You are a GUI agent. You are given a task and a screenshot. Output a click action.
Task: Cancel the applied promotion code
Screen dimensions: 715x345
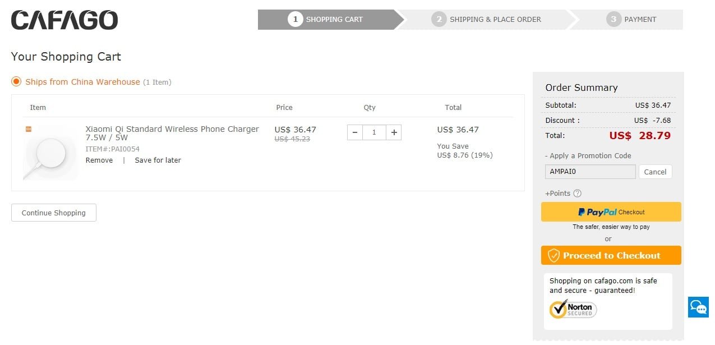pos(655,172)
